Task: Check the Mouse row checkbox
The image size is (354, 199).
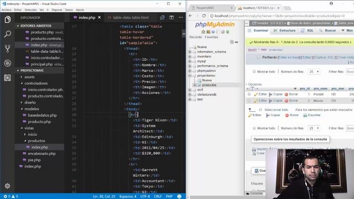Action: [x=249, y=101]
